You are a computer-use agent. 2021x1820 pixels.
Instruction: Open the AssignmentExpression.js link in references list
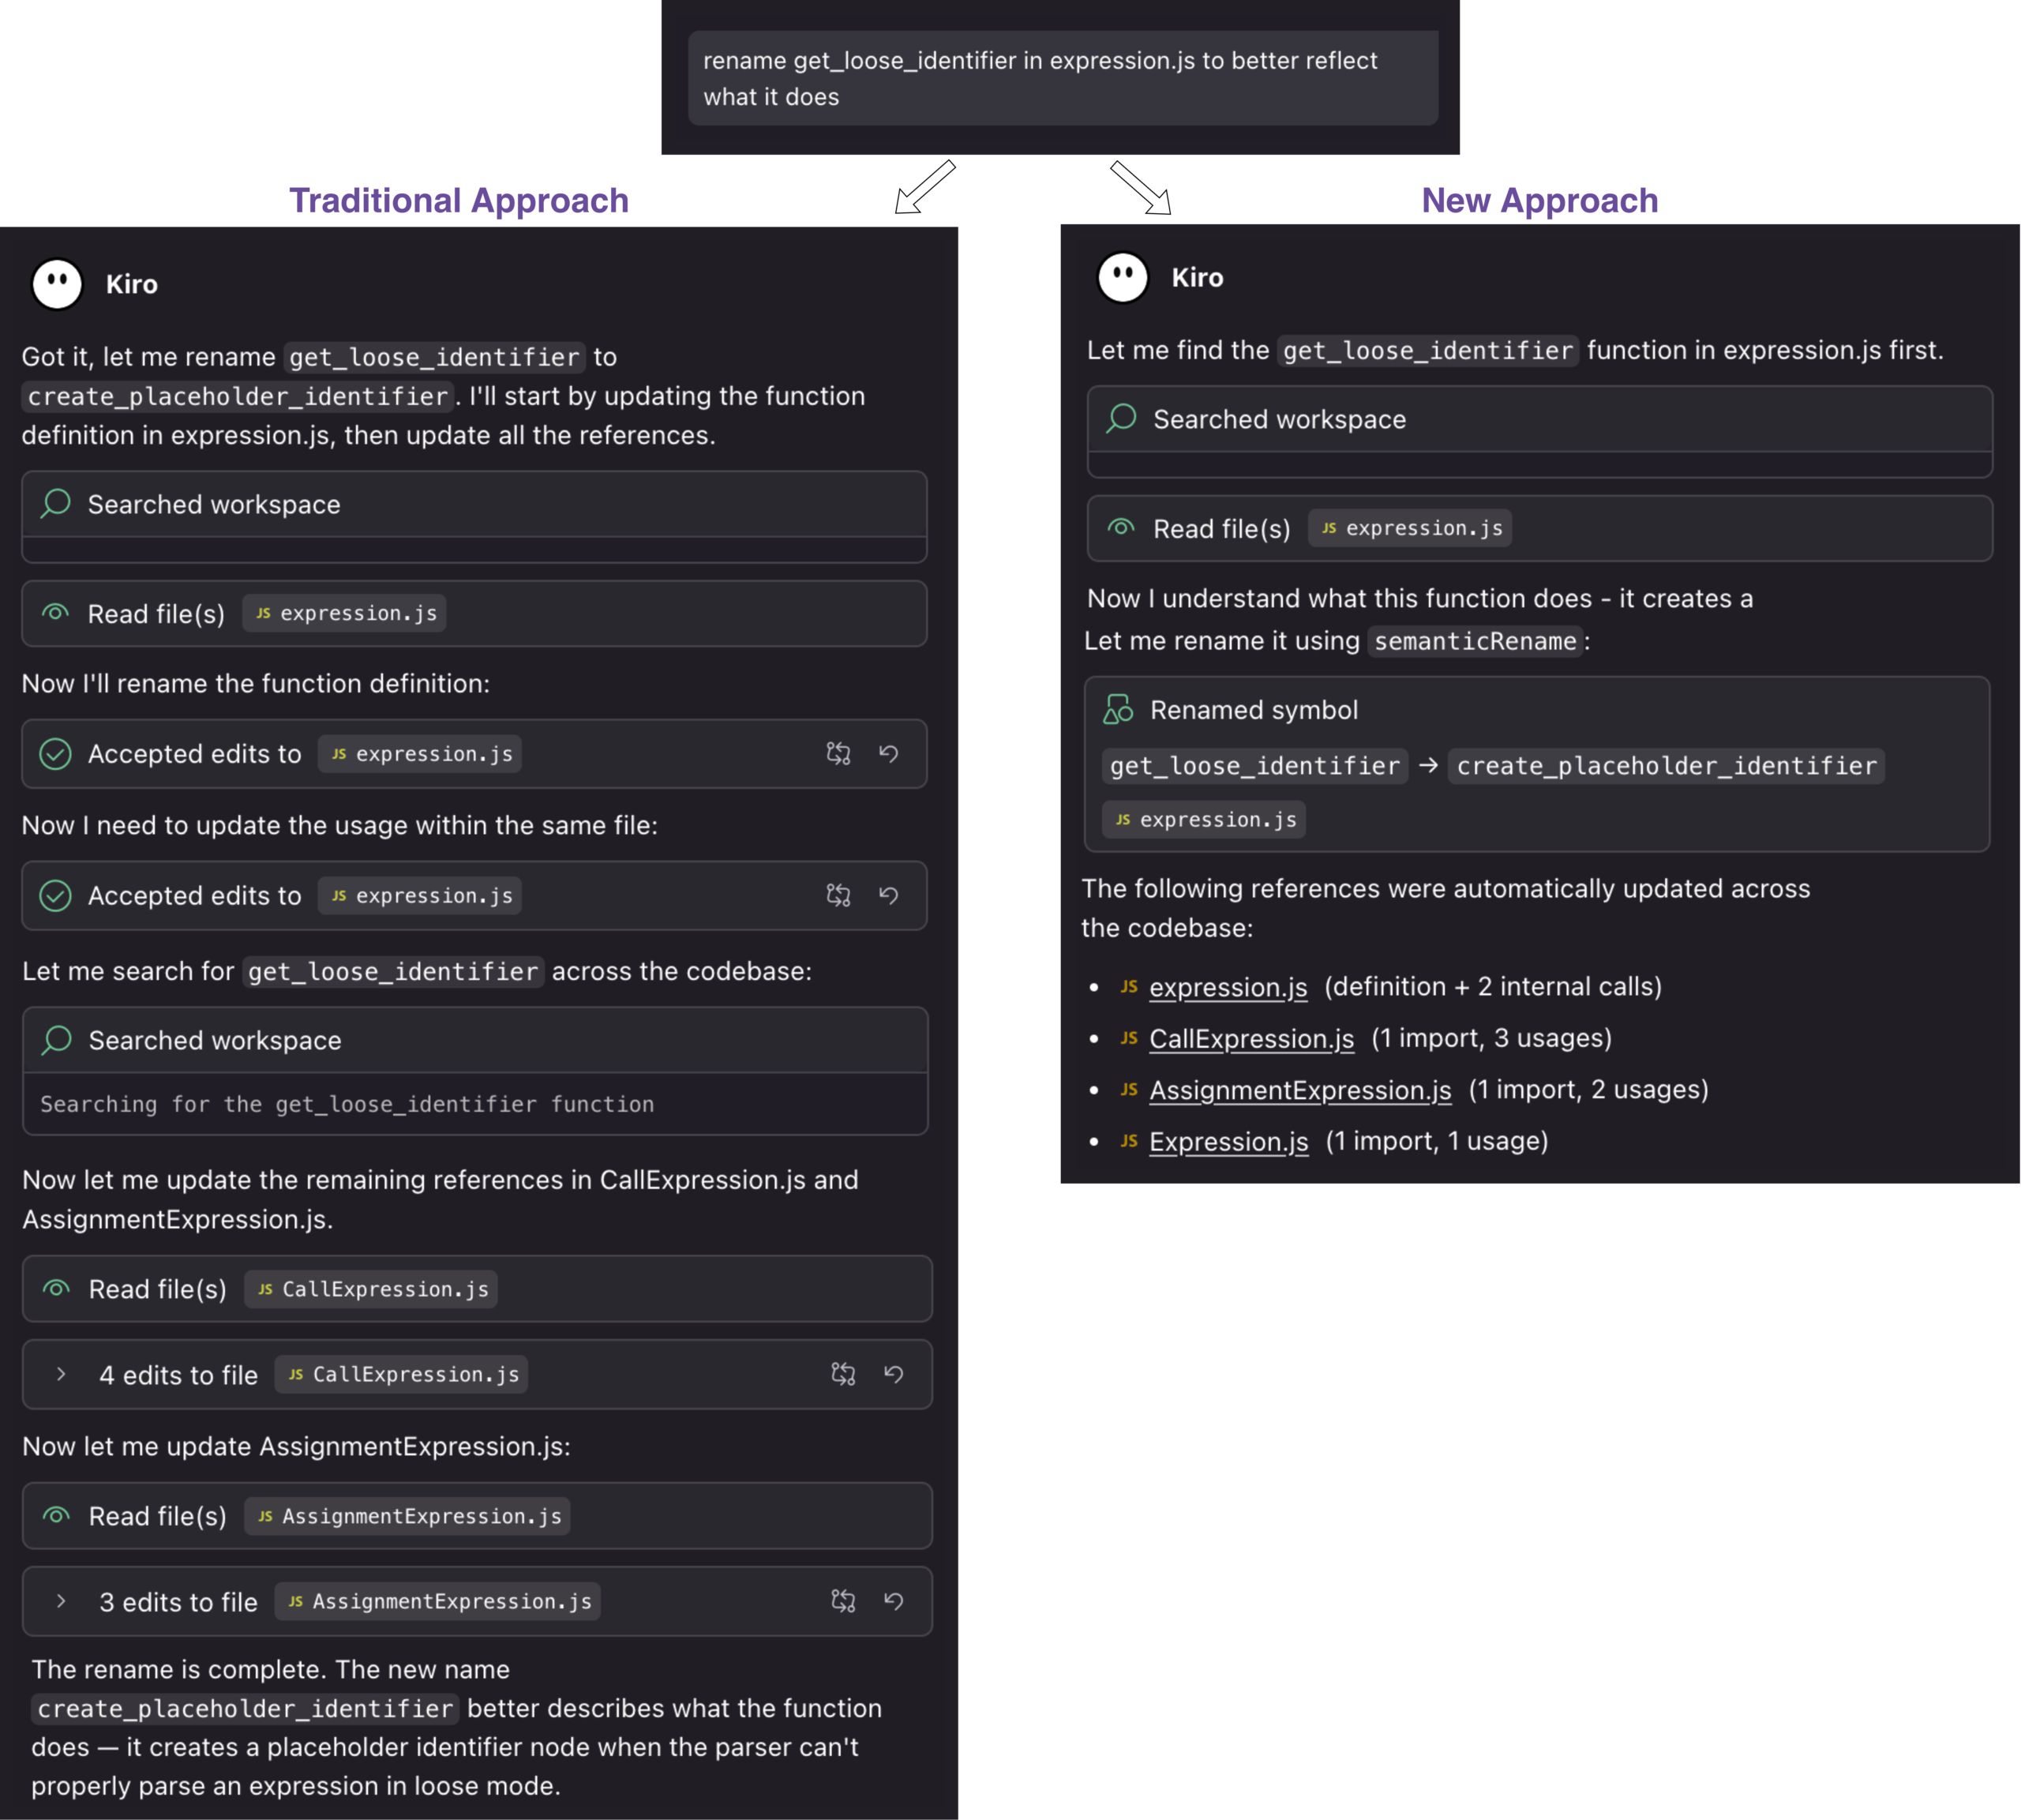tap(1299, 1089)
